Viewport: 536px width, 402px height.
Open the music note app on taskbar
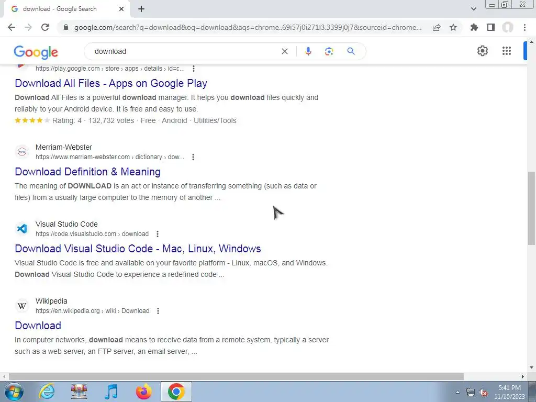click(111, 392)
